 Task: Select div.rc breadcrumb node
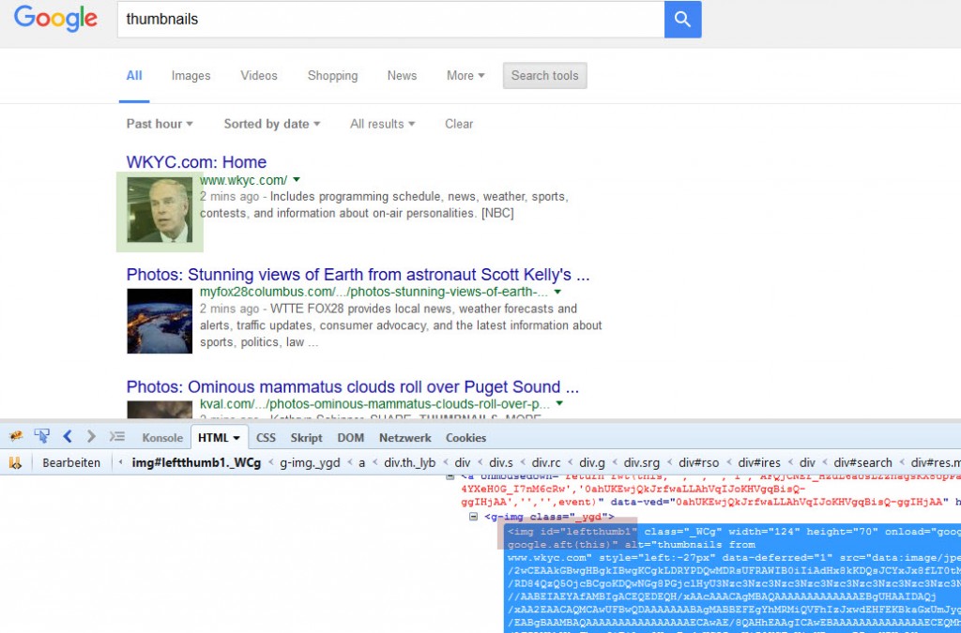[x=546, y=463]
